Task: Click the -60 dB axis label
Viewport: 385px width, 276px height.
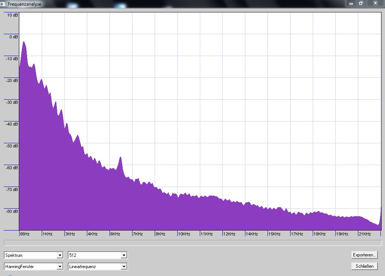Action: pyautogui.click(x=12, y=168)
